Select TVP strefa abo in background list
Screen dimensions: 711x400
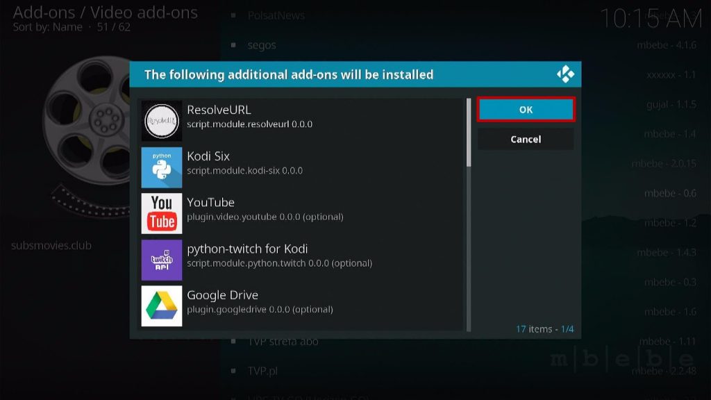pos(283,342)
